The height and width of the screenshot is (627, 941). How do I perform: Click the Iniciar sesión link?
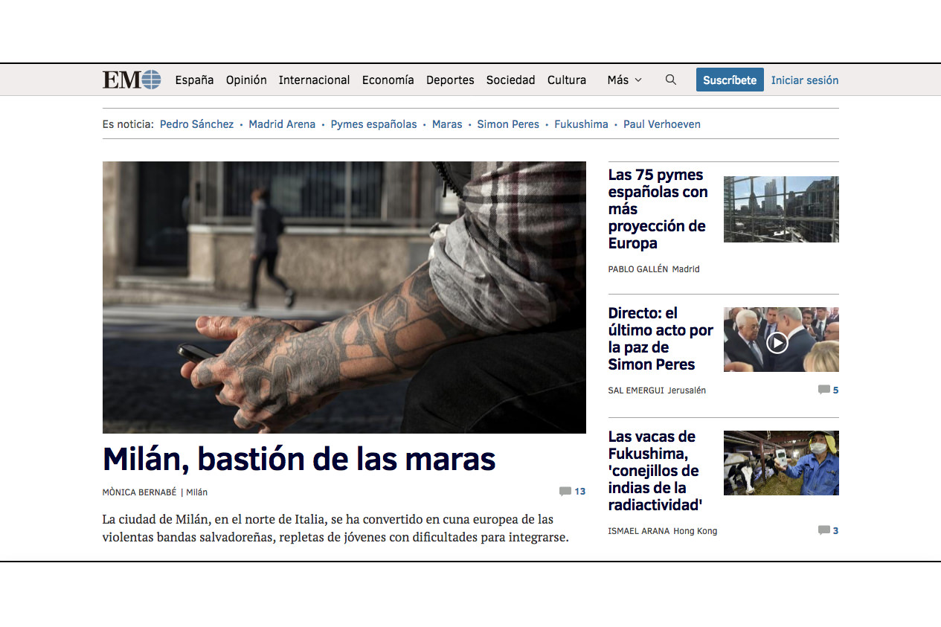(804, 80)
